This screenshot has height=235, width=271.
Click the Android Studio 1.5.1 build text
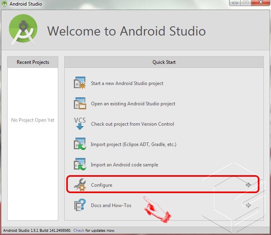37,231
